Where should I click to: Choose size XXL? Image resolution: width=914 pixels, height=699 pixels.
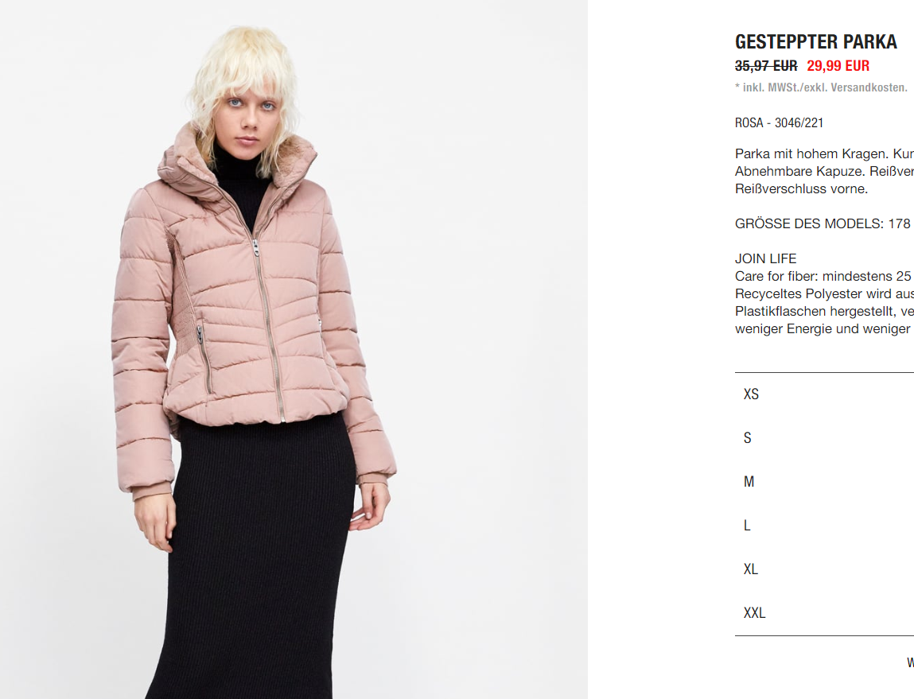(824, 613)
